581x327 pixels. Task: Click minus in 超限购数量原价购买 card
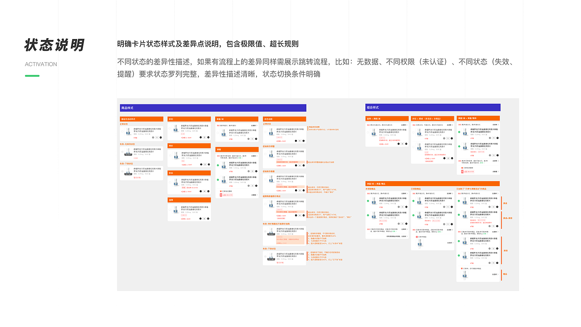pyautogui.click(x=296, y=215)
